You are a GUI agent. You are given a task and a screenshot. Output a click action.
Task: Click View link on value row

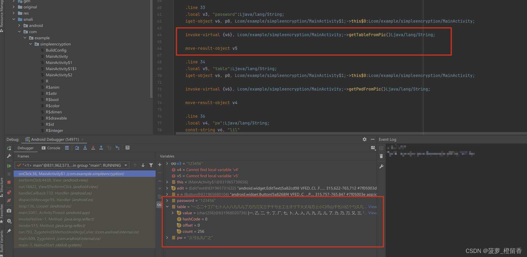click(x=372, y=213)
